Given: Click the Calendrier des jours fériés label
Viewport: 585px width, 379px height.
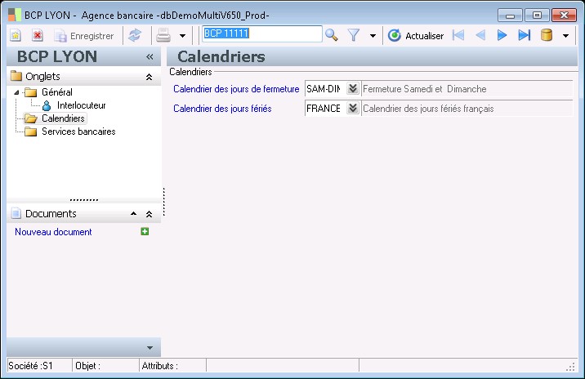Looking at the screenshot, I should tap(222, 109).
